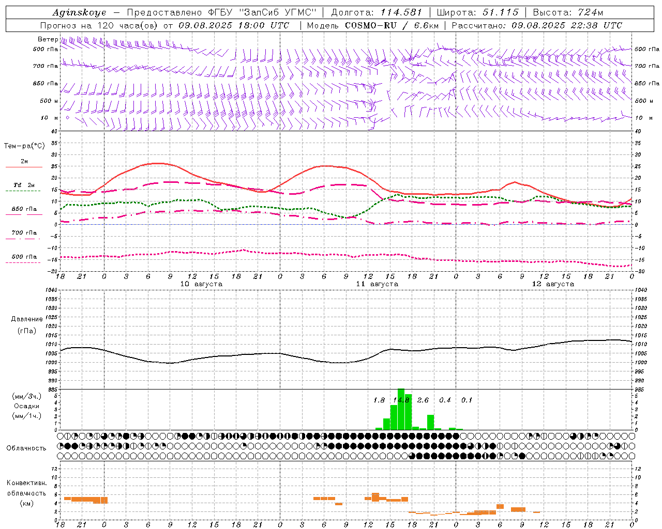Click the station name Aginskoye in the header
Viewport: 662px width, 529px height.
click(79, 12)
